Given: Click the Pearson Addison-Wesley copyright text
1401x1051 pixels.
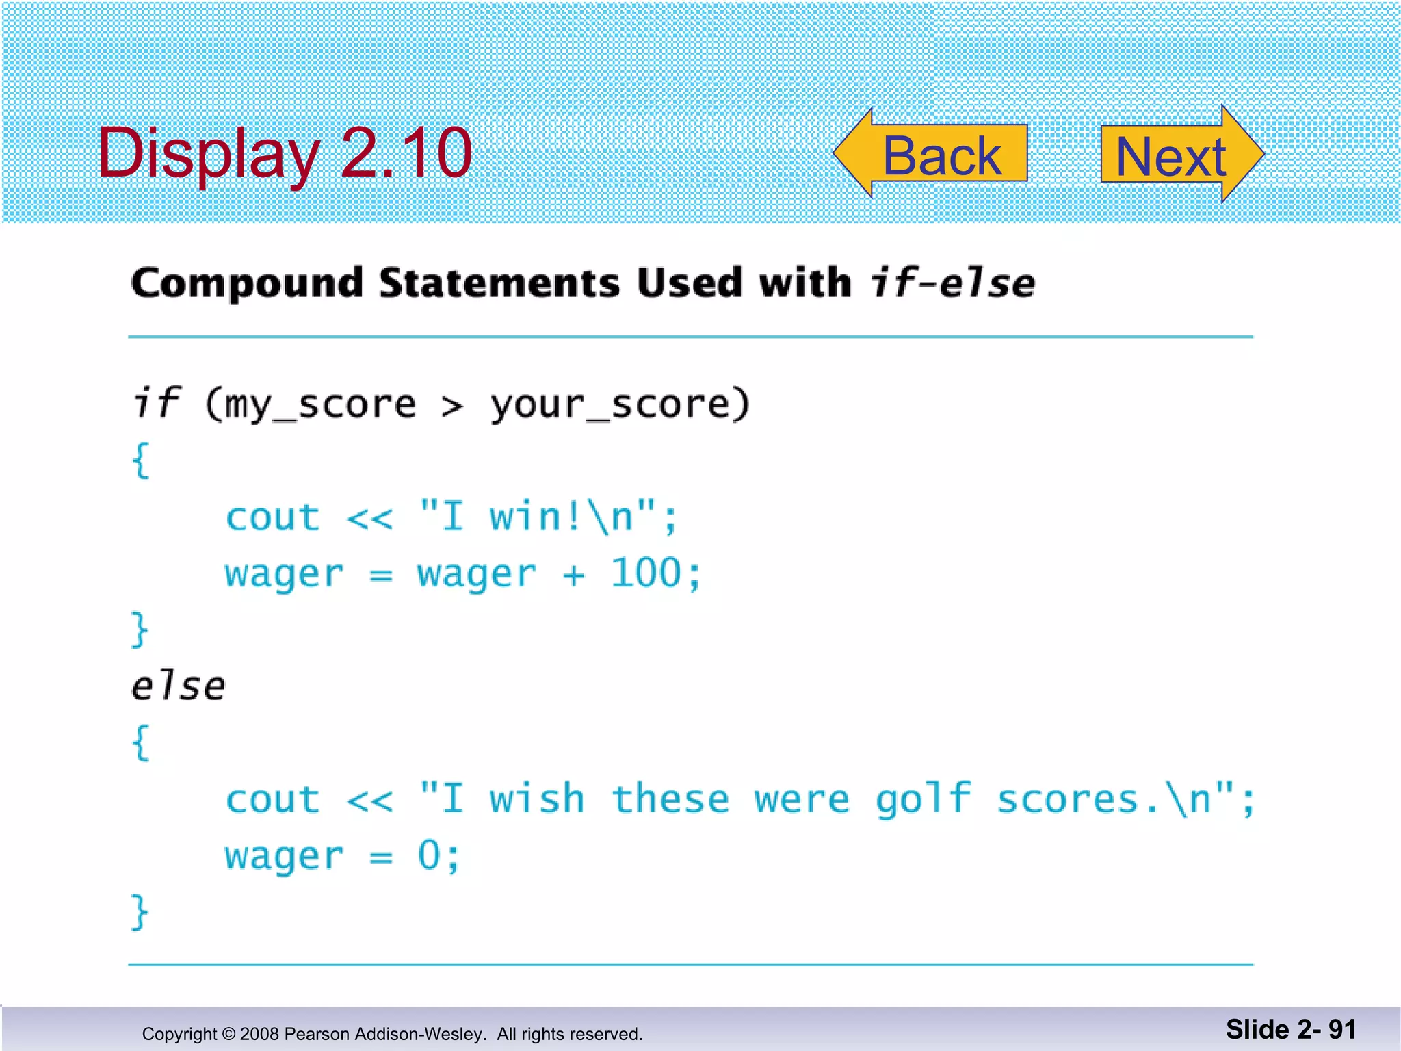Looking at the screenshot, I should click(x=392, y=1034).
